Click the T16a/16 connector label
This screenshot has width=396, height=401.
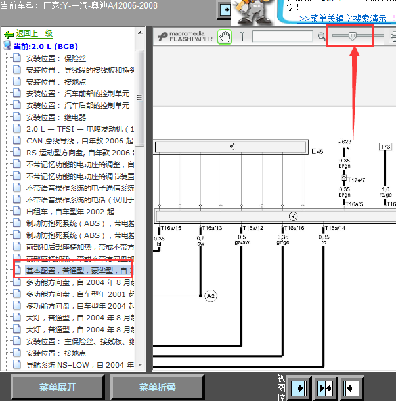(x=294, y=228)
